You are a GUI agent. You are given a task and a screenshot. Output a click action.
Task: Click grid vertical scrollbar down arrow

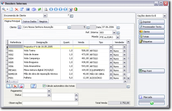pos(128,78)
